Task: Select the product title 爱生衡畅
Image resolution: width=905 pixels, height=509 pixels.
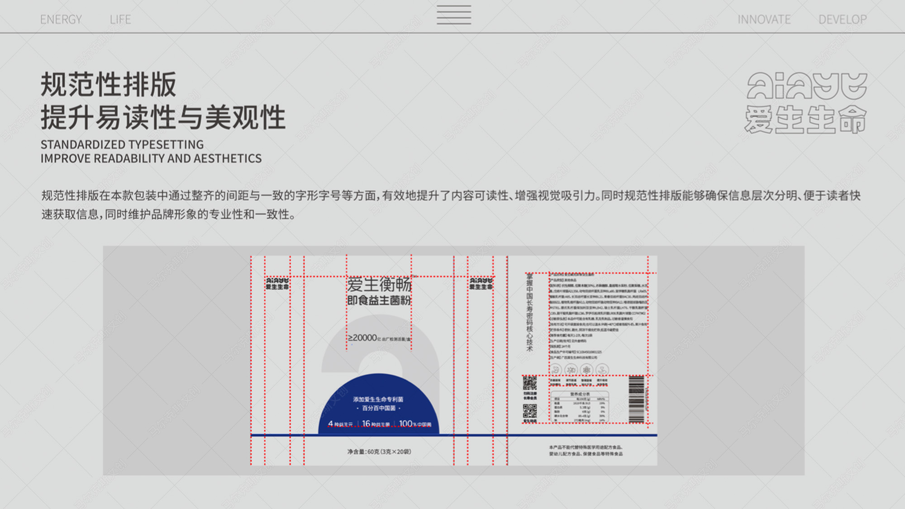Action: tap(379, 285)
